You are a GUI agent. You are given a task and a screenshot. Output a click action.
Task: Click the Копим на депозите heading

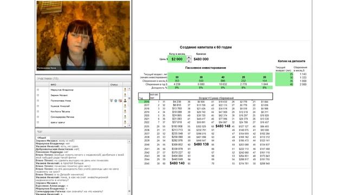(292, 61)
